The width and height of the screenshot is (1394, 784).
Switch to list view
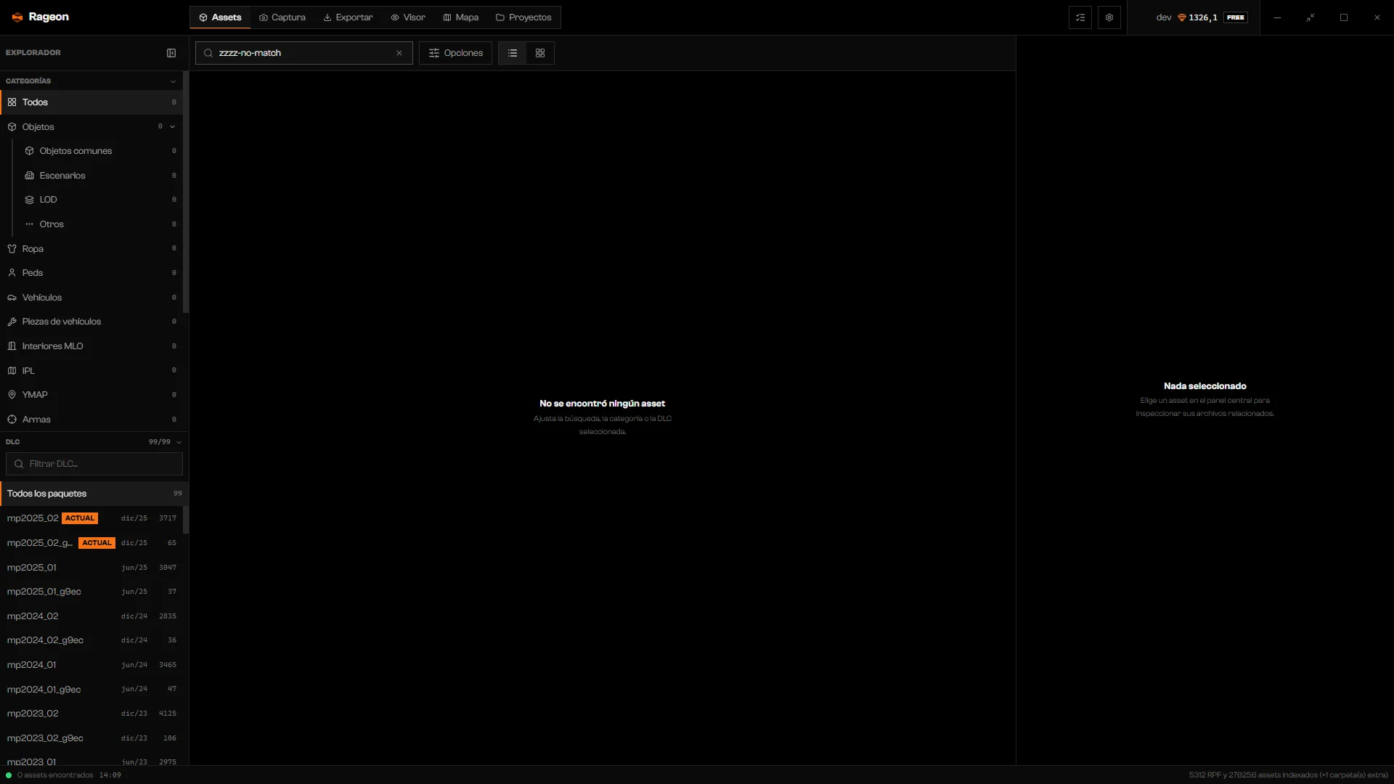point(513,53)
